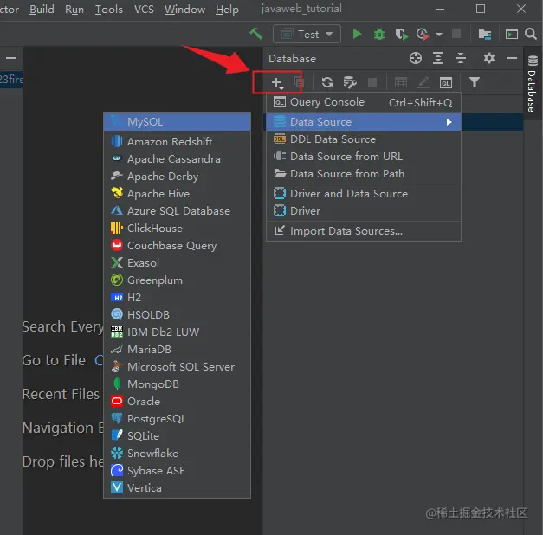Viewport: 543px width, 535px height.
Task: Select Vertica data source
Action: point(177,488)
